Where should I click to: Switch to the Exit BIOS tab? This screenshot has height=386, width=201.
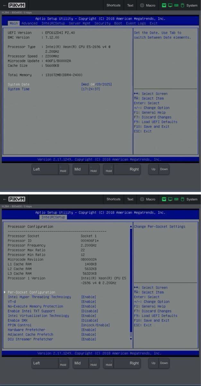coord(153,23)
